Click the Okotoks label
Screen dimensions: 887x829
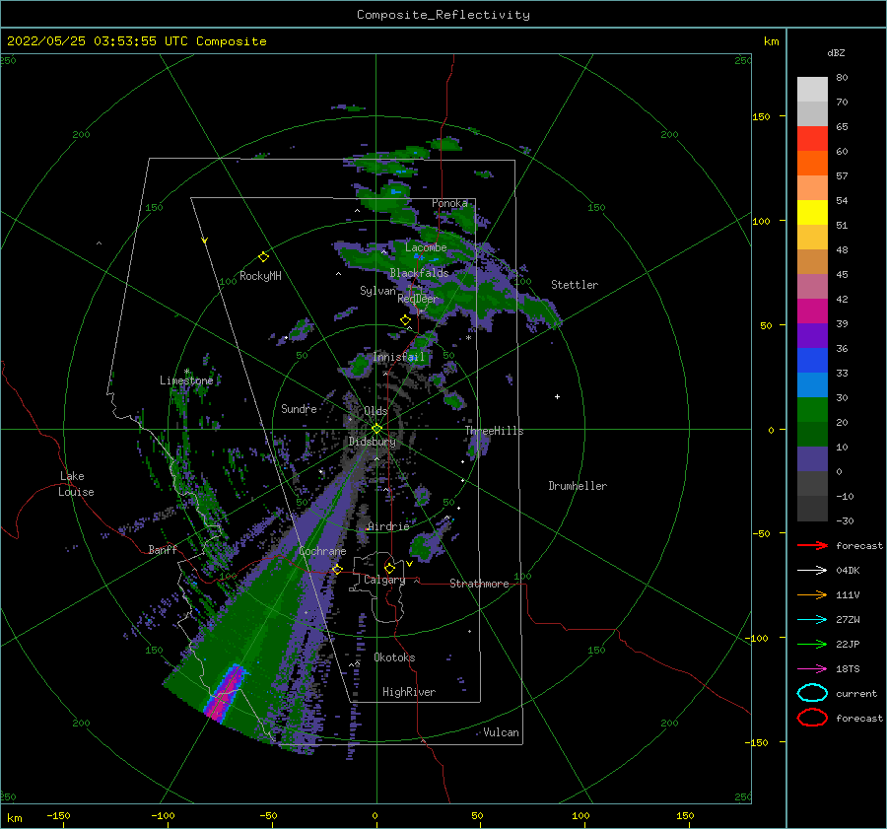[x=394, y=657]
